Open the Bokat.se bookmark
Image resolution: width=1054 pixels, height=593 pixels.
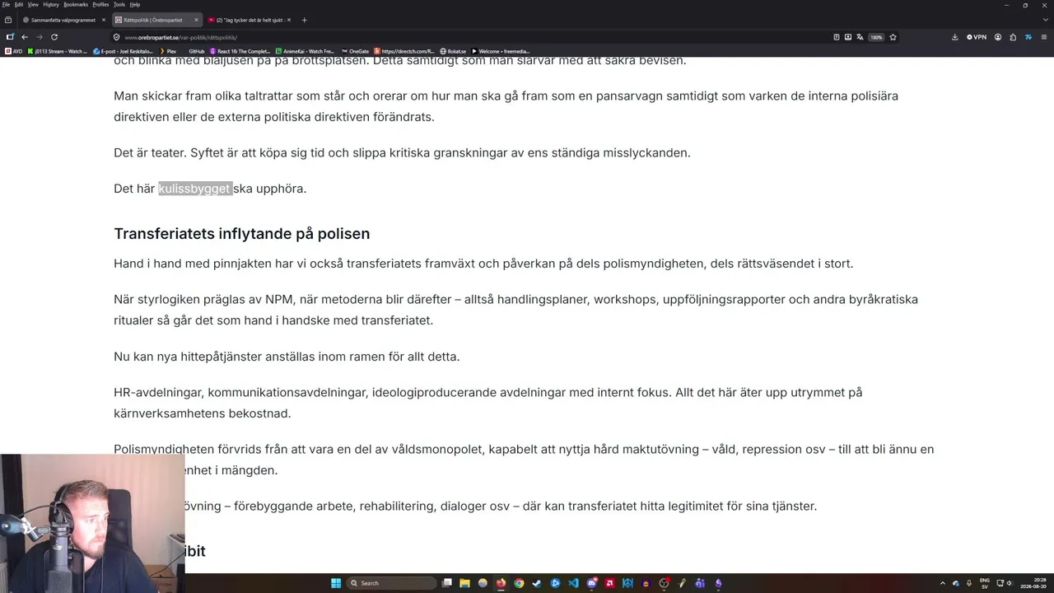coord(454,51)
